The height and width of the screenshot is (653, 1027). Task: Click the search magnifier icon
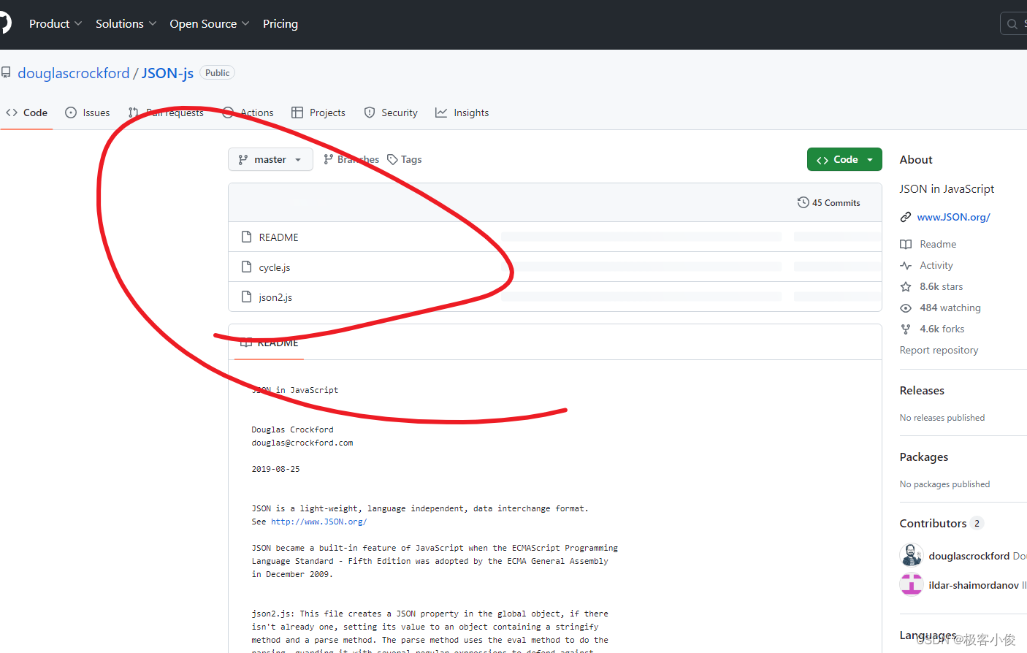pyautogui.click(x=1012, y=24)
